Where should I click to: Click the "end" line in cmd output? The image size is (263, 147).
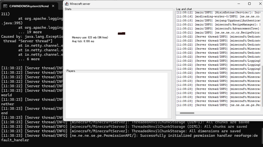[x=4, y=113]
